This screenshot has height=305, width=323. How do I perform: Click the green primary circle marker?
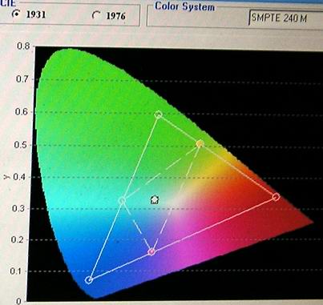click(x=159, y=114)
